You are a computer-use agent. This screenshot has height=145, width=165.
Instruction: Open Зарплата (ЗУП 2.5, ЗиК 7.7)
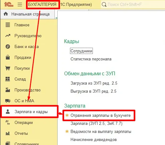(x=97, y=123)
